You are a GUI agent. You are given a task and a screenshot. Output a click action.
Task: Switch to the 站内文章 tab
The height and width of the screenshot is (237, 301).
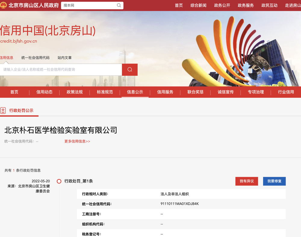point(65,58)
